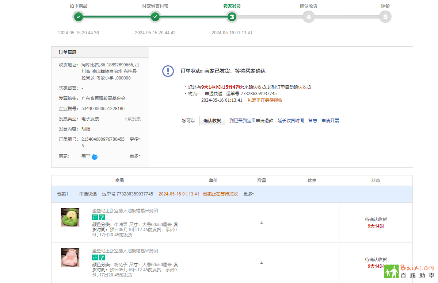This screenshot has height=283, width=438.
Task: Open the green avocado cushion thumbnail
Action: pyautogui.click(x=70, y=217)
